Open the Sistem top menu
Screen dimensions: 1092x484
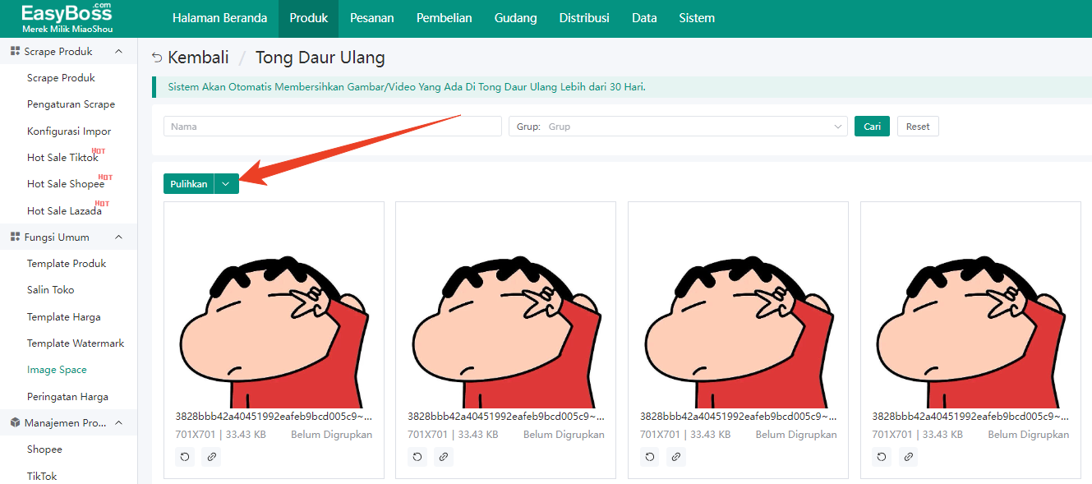pyautogui.click(x=697, y=18)
